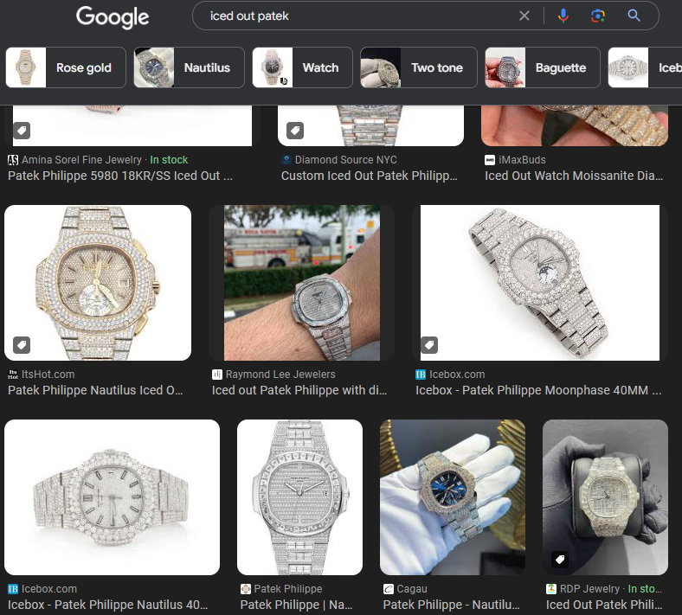Image resolution: width=682 pixels, height=615 pixels.
Task: Open the ItsHot.com rose gold Nautilus thumbnail
Action: coord(98,283)
